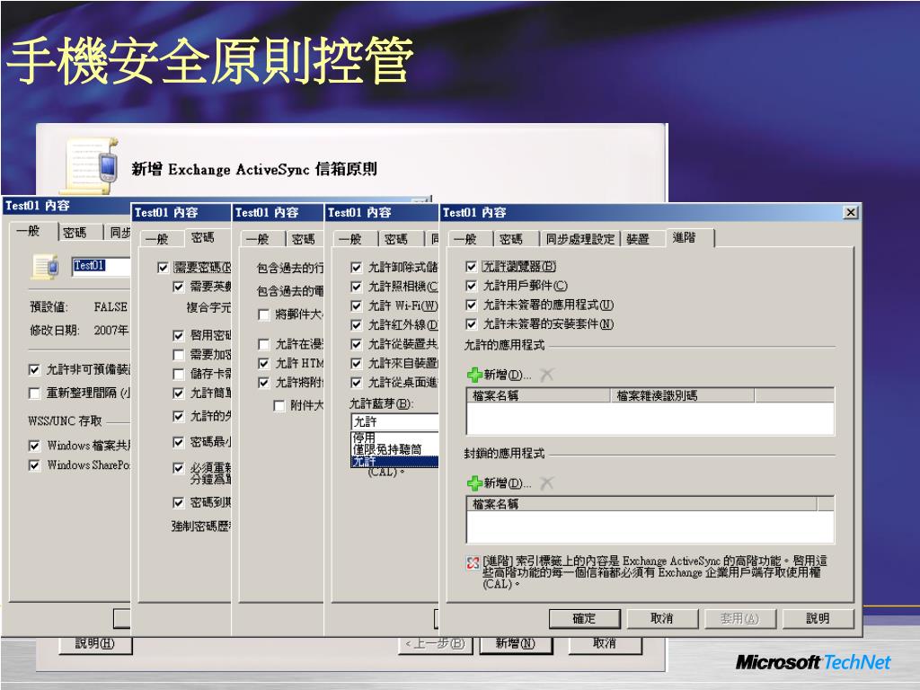This screenshot has width=920, height=690.
Task: Switch to 同步處理設定 tab
Action: pyautogui.click(x=579, y=239)
